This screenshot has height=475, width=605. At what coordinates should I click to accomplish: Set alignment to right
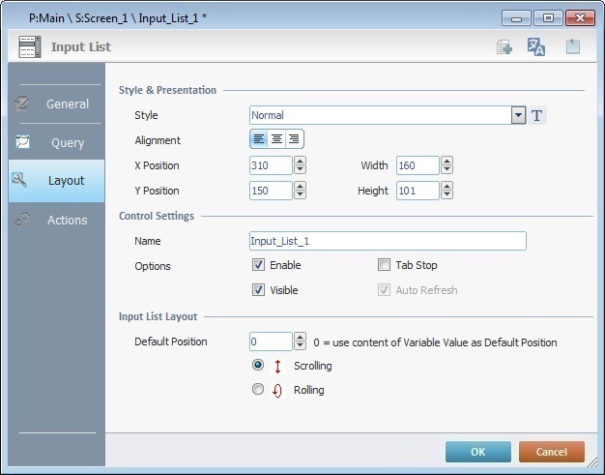pos(294,140)
